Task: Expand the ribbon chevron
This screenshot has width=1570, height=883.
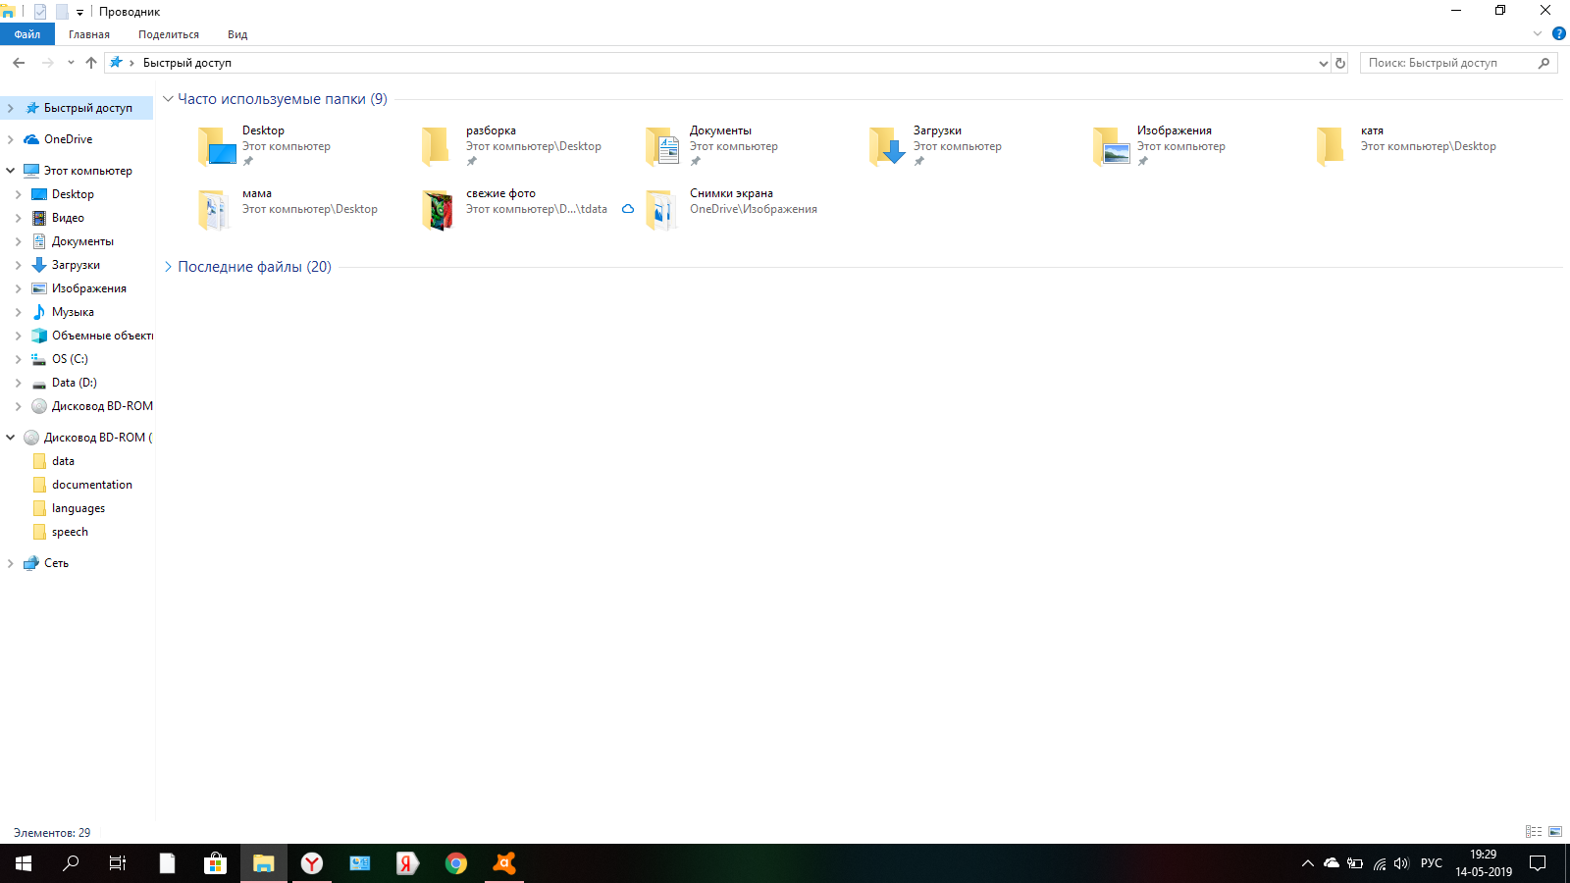Action: (x=1538, y=33)
